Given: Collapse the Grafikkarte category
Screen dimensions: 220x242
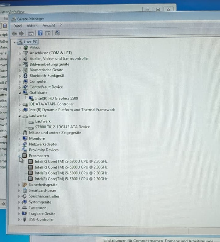Looking at the screenshot, I should coord(20,93).
